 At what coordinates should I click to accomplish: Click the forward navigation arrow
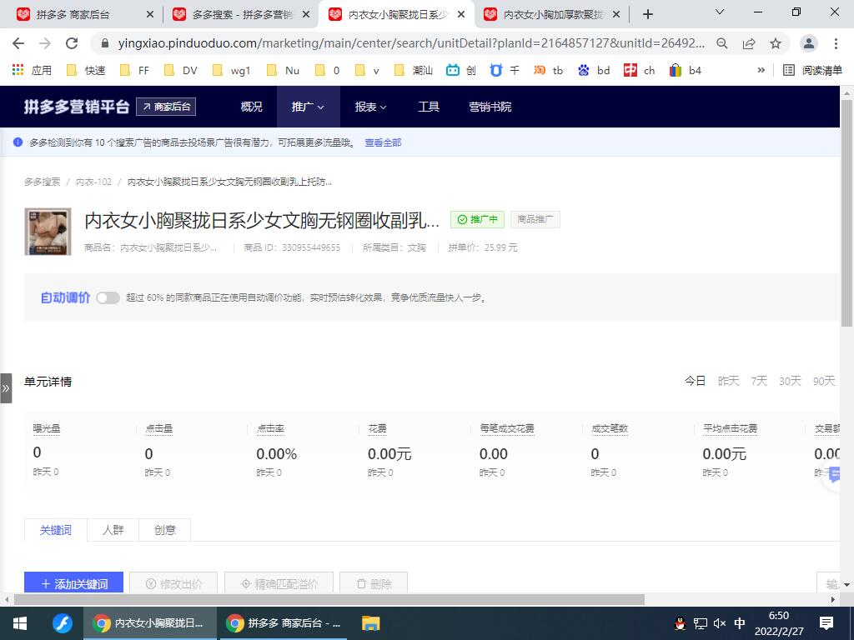click(x=45, y=43)
